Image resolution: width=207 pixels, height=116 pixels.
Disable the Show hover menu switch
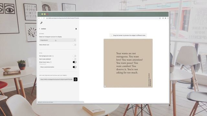click(74, 62)
